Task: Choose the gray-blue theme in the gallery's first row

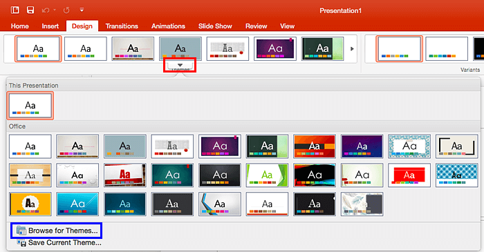Action: pos(124,146)
